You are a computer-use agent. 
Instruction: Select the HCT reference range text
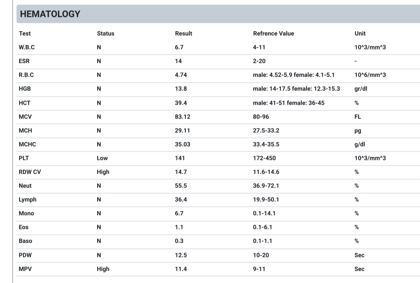tap(289, 103)
